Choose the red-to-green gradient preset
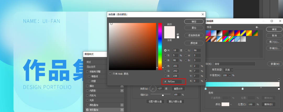Image resolution: width=283 pixels, height=112 pixels. tap(226, 33)
